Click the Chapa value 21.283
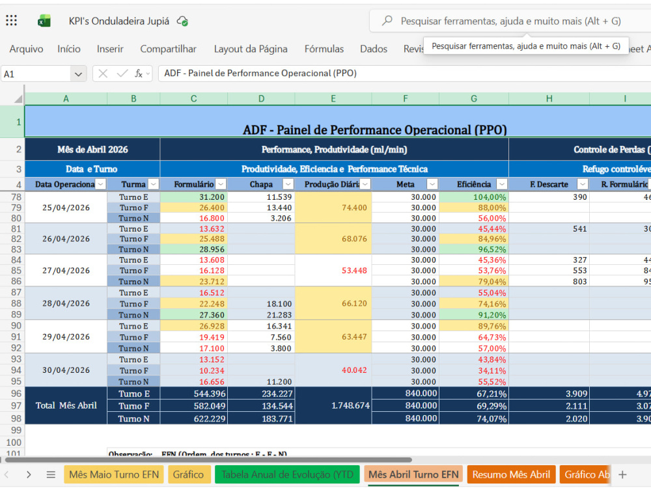This screenshot has width=651, height=488. [x=261, y=315]
